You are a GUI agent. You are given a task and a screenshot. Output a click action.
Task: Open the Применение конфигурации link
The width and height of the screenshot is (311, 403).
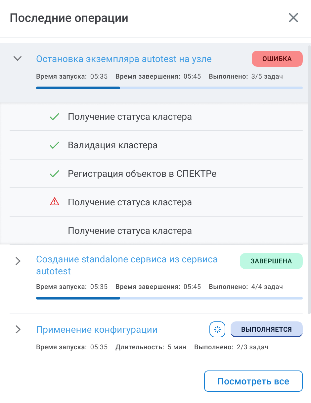(97, 330)
